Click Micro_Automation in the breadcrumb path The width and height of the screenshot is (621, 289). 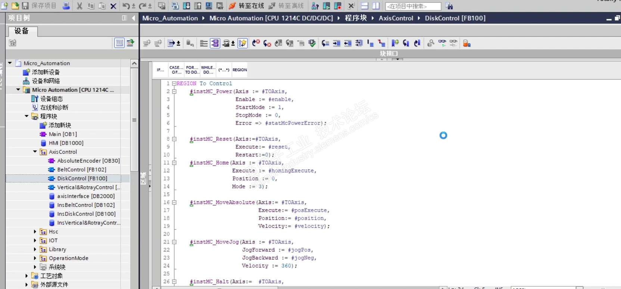click(x=170, y=18)
